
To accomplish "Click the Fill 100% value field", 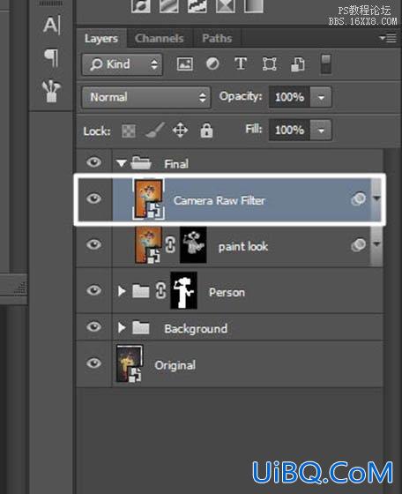I will 289,131.
